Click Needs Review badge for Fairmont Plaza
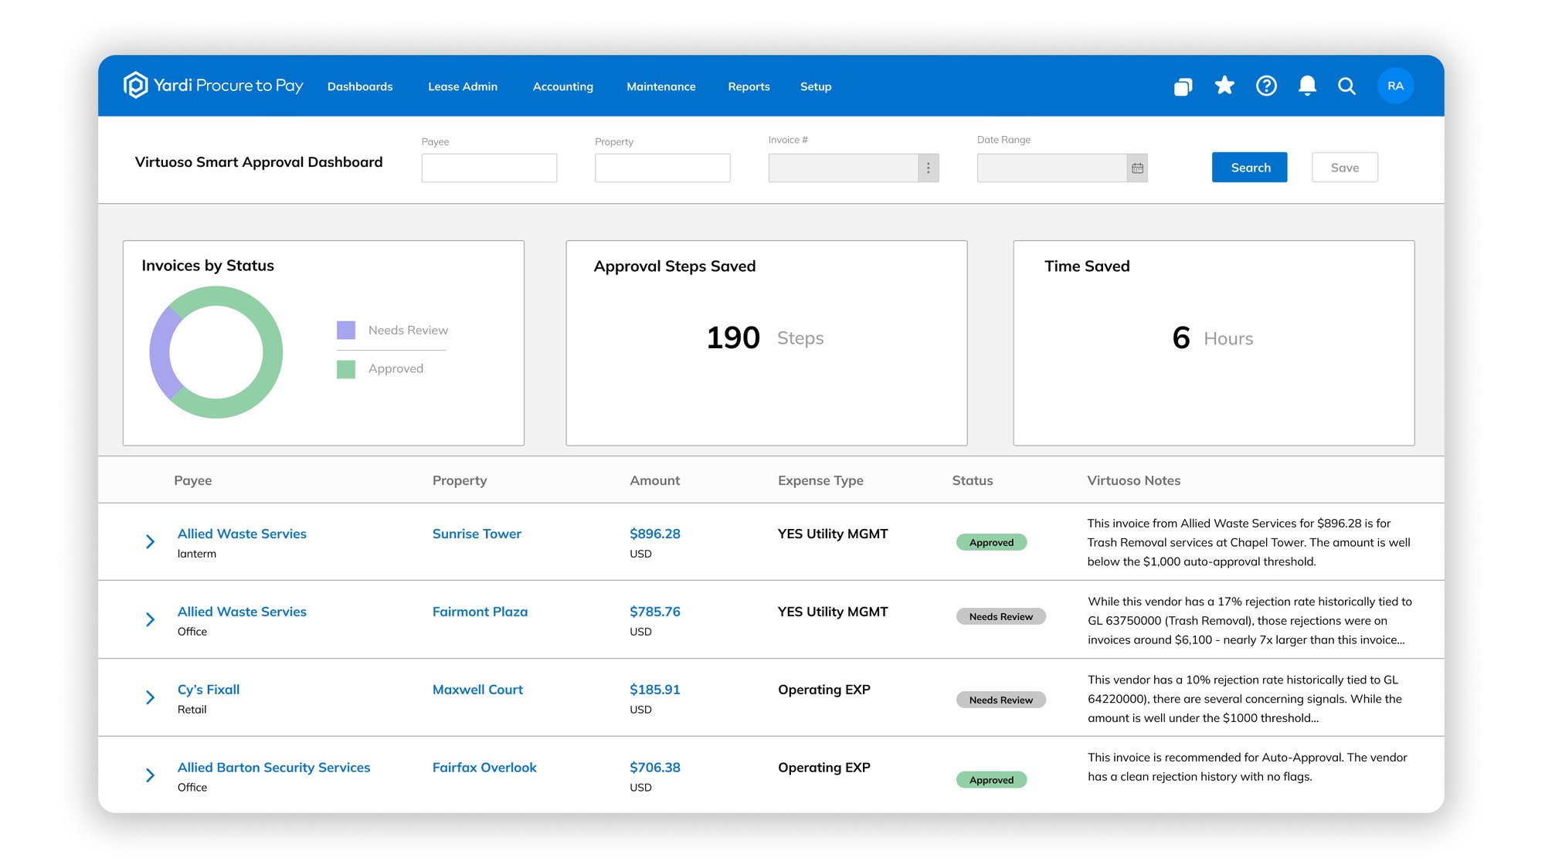This screenshot has width=1545, height=868. pos(1001,616)
